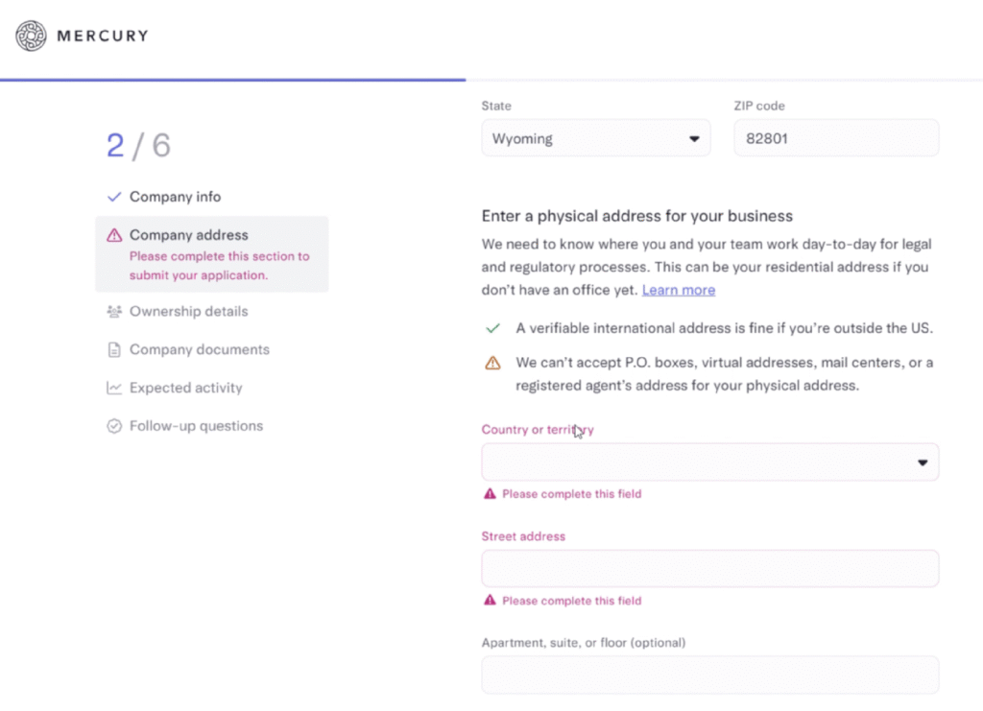Click the Company address warning triangle icon
Screen dimensions: 983x711
114,235
